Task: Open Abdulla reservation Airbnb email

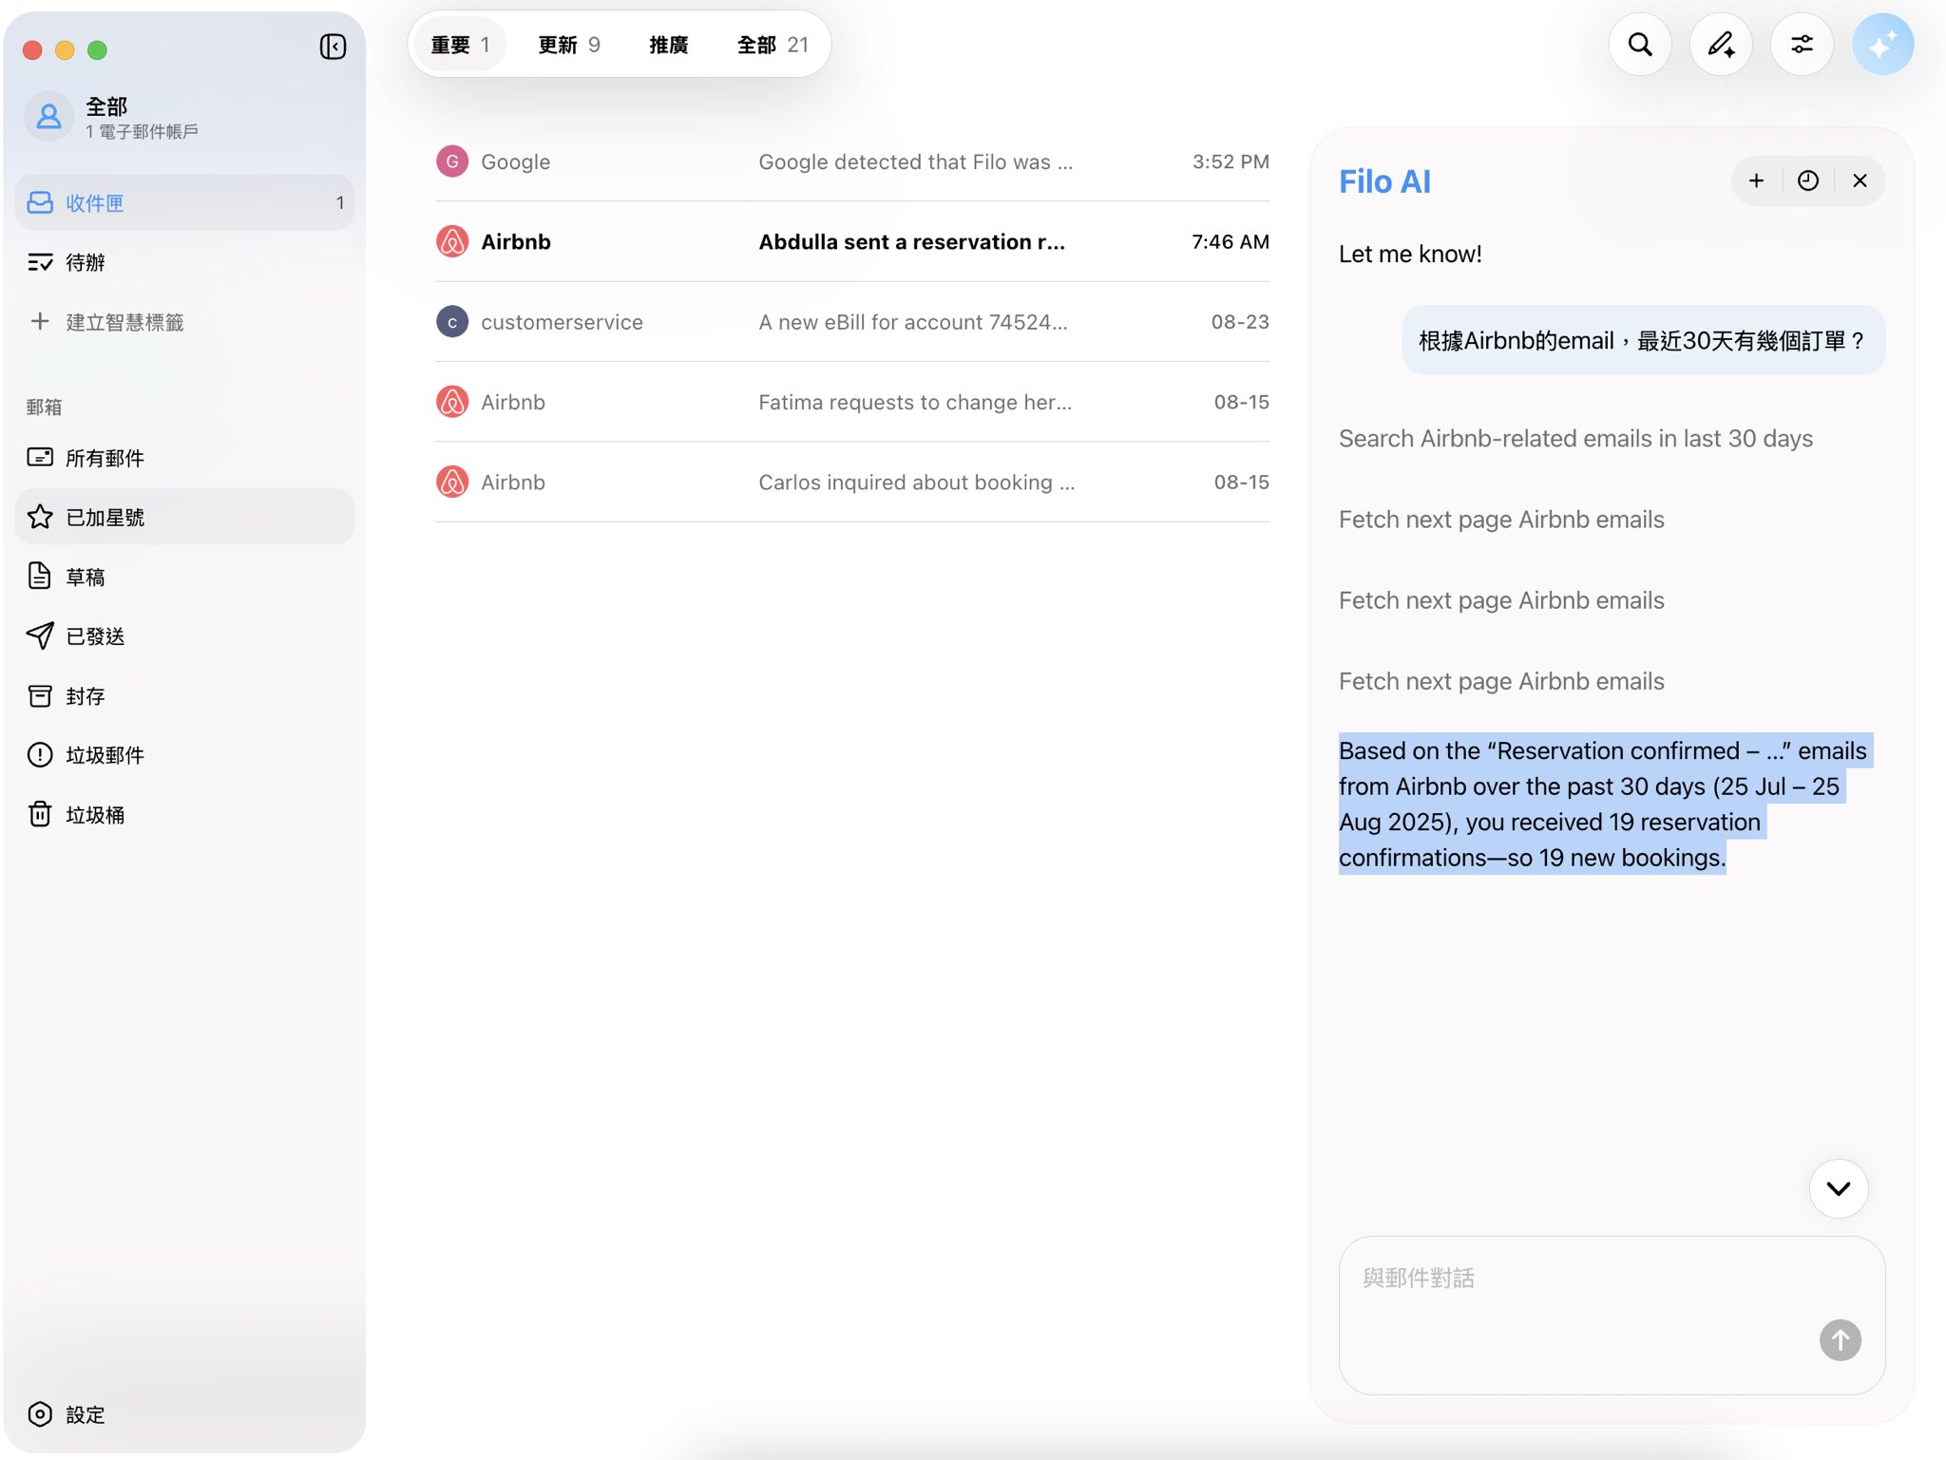Action: 851,241
